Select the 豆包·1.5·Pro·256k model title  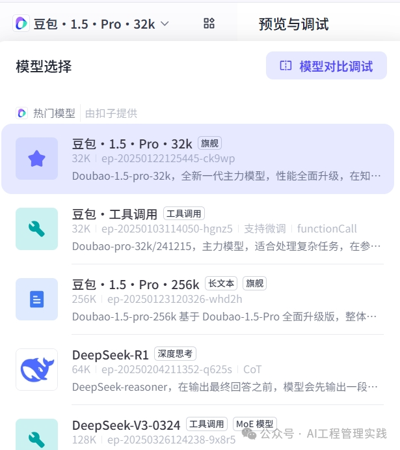click(x=135, y=285)
